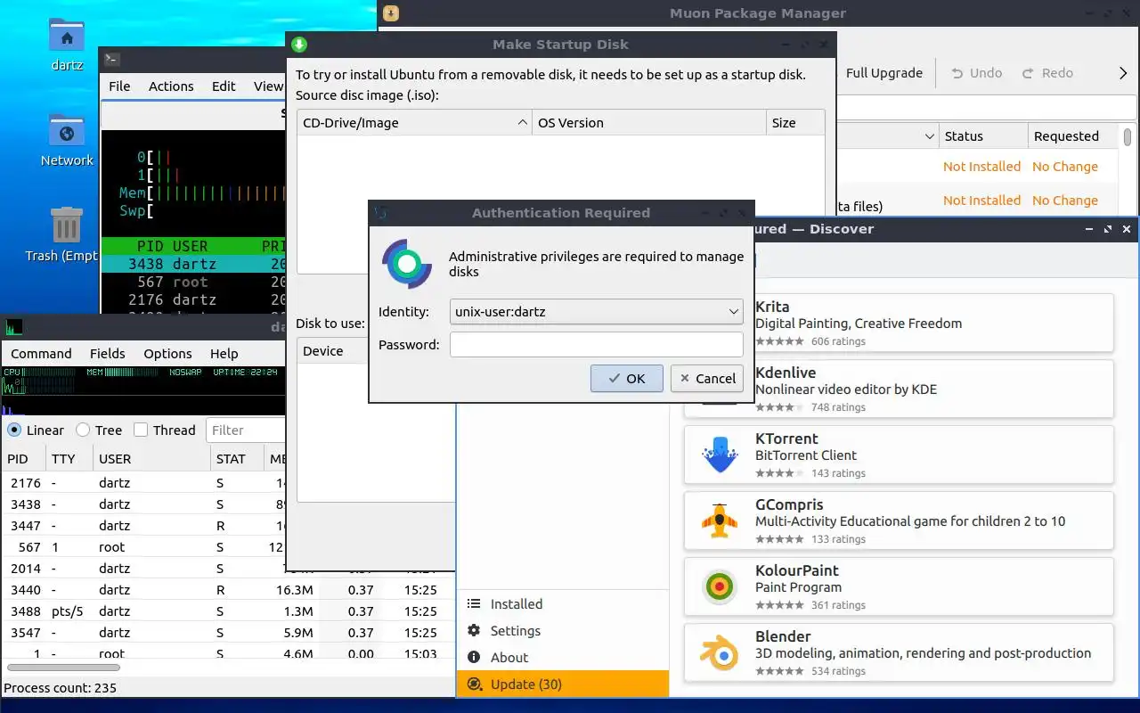This screenshot has width=1140, height=713.
Task: Click the Requested column header in Muon
Action: pos(1074,136)
